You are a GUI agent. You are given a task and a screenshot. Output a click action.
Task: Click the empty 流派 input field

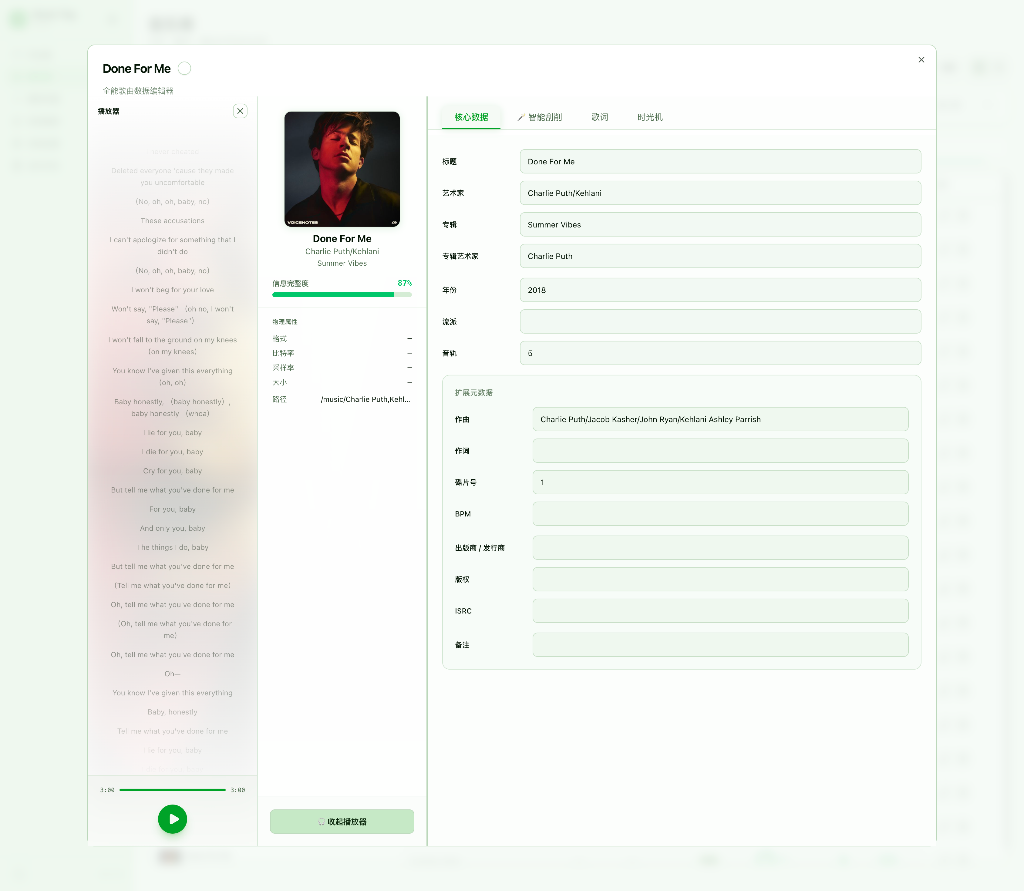point(720,322)
